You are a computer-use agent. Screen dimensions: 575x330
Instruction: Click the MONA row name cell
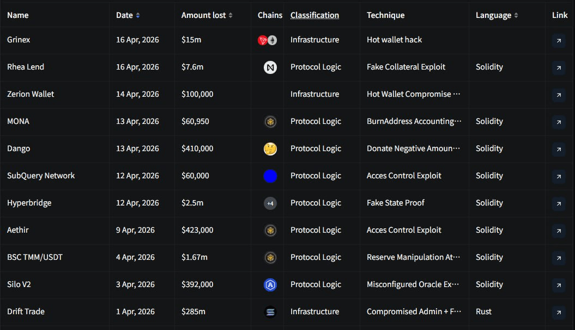(18, 121)
